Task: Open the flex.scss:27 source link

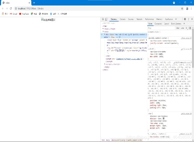Action: tap(186, 38)
